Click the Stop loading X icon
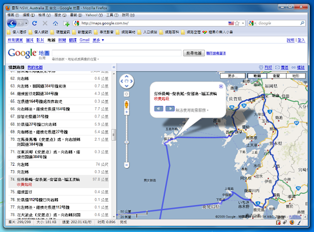 [x=45, y=24]
